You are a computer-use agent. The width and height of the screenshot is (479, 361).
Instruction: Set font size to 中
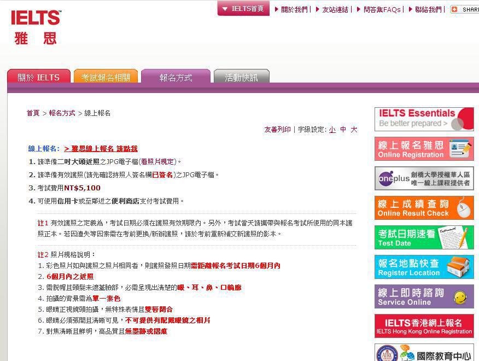click(x=343, y=130)
